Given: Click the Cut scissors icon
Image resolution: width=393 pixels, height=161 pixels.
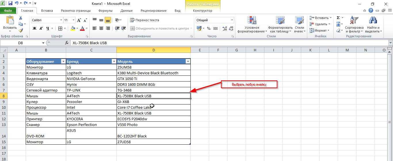Looking at the screenshot, I should pyautogui.click(x=20, y=18).
